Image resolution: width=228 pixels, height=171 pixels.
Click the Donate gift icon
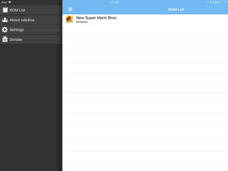[5, 39]
